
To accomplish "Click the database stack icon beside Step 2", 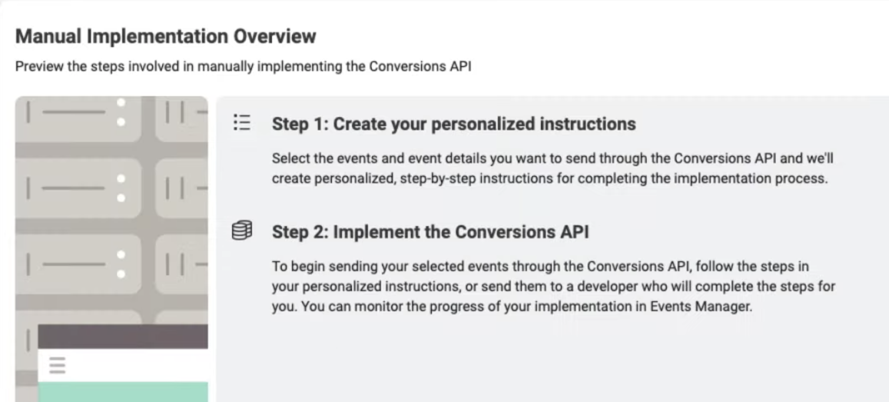I will coord(242,230).
